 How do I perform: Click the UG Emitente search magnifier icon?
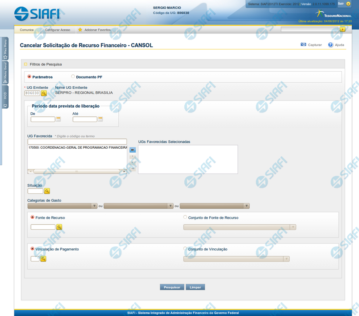[44, 93]
